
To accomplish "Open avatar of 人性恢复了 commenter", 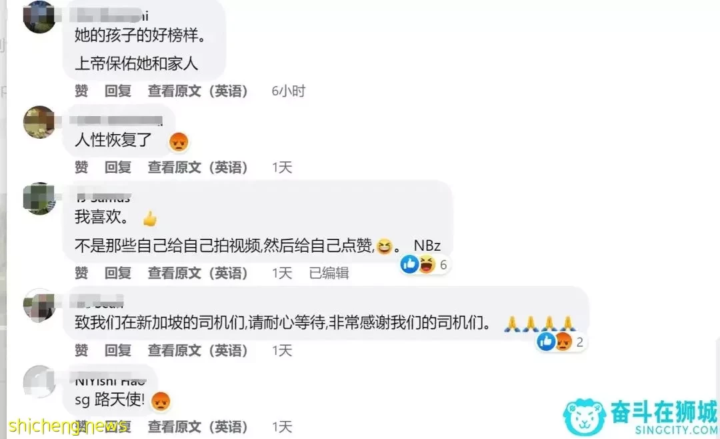I will click(39, 122).
